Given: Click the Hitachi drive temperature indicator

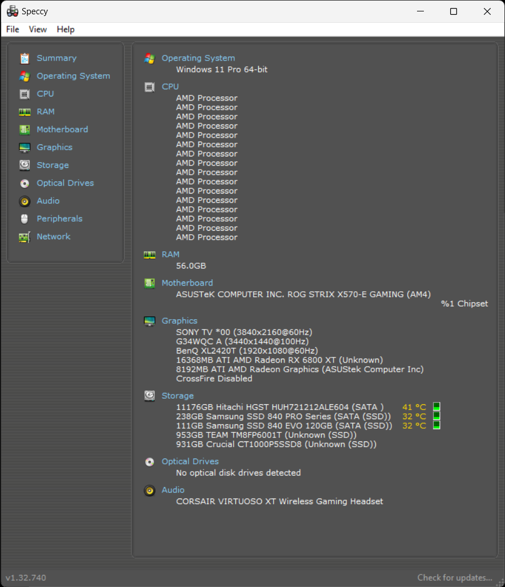Looking at the screenshot, I should click(436, 407).
